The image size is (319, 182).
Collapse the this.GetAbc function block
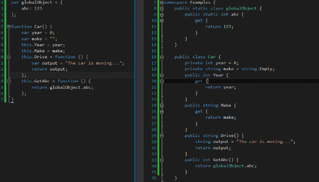pyautogui.click(x=9, y=81)
